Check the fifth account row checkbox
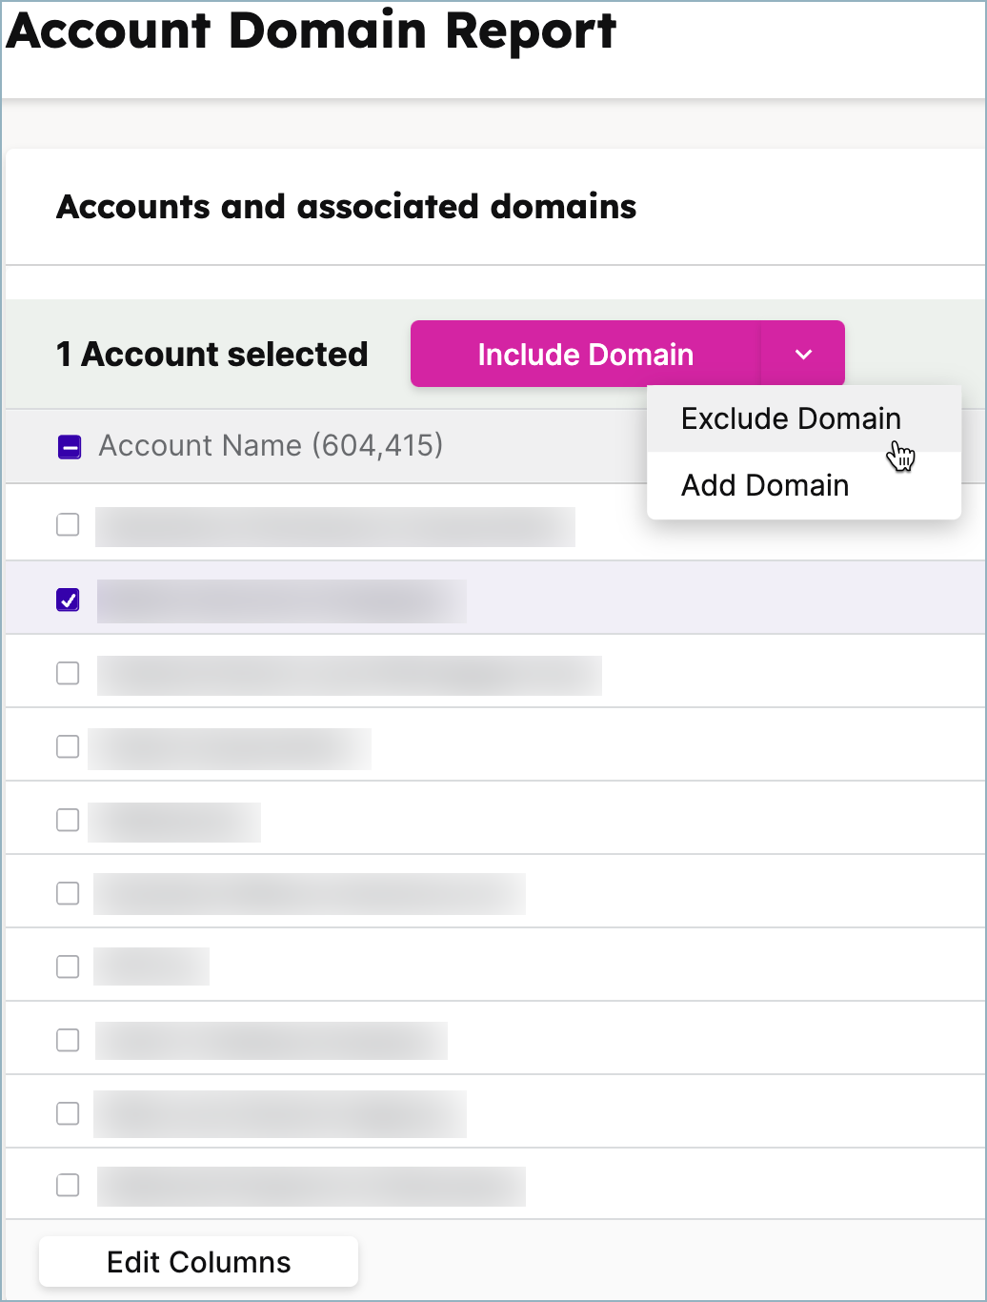 click(x=68, y=820)
